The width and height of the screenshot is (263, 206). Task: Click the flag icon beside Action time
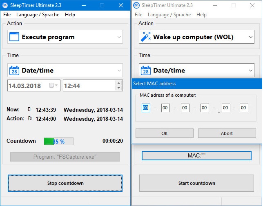[x=30, y=118]
